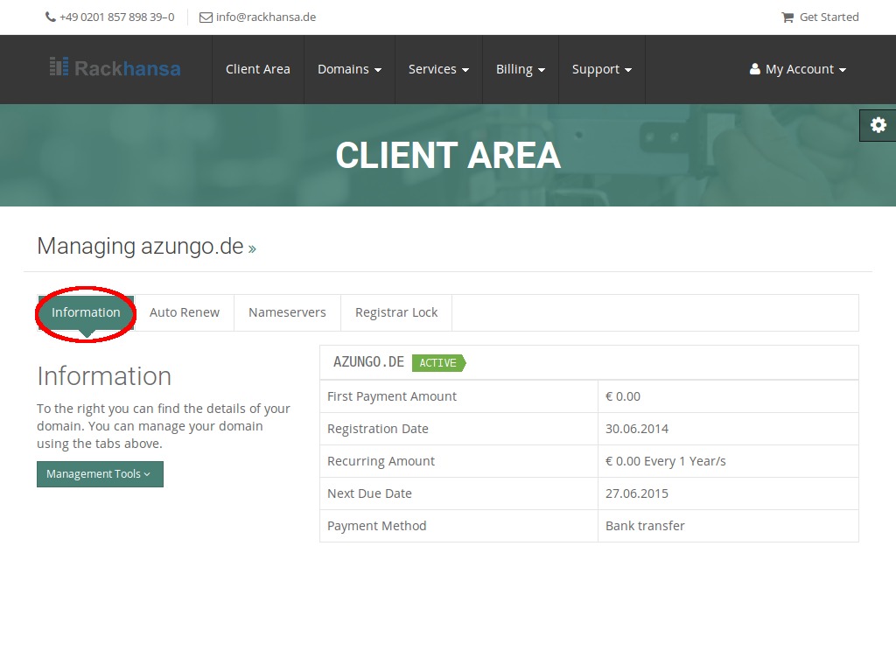Click the Payment Method label
896x672 pixels.
point(376,526)
